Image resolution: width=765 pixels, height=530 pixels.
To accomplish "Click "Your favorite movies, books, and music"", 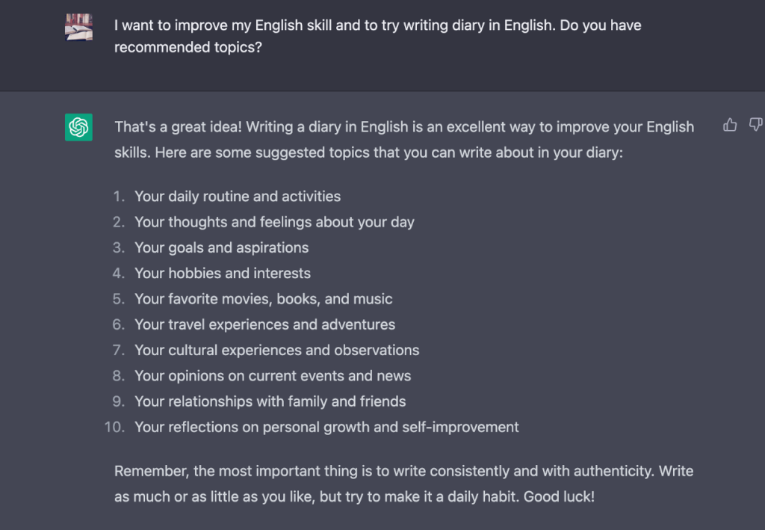I will [x=263, y=299].
